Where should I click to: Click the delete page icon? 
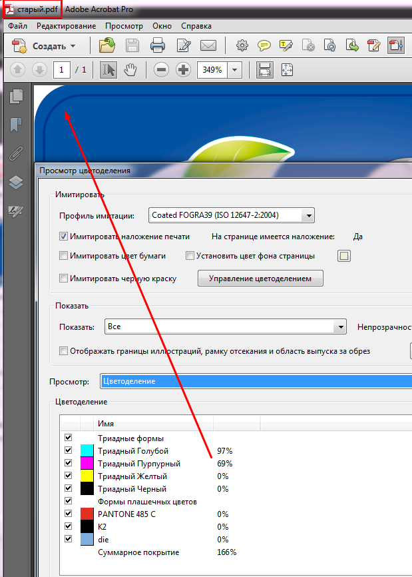pos(308,46)
